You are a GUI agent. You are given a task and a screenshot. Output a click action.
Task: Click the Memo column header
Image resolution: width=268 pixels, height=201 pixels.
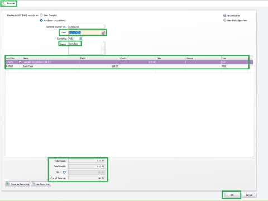(203, 58)
